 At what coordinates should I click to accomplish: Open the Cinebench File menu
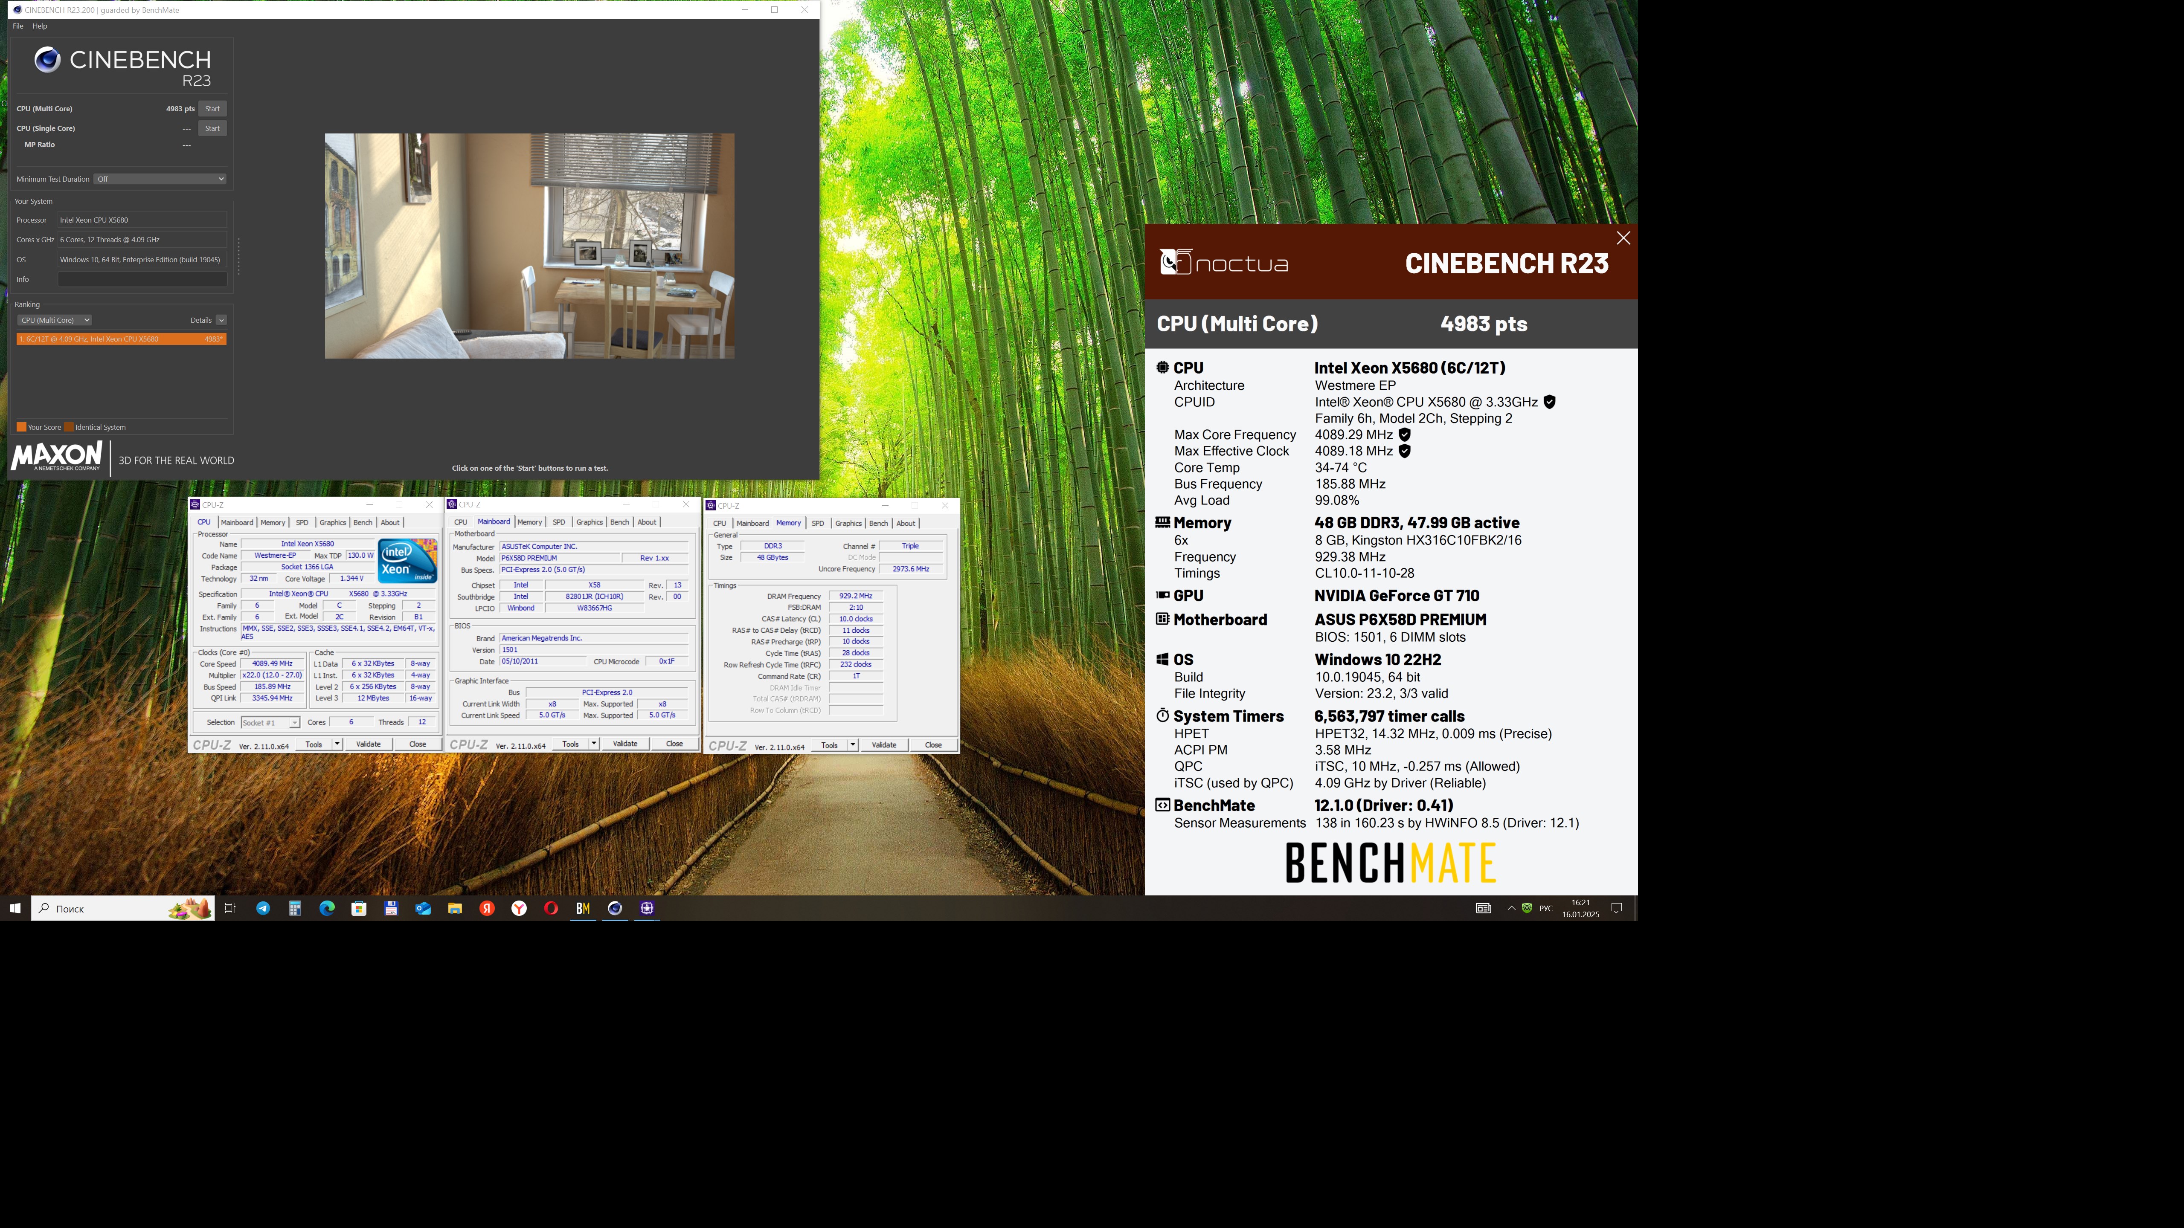[x=18, y=26]
